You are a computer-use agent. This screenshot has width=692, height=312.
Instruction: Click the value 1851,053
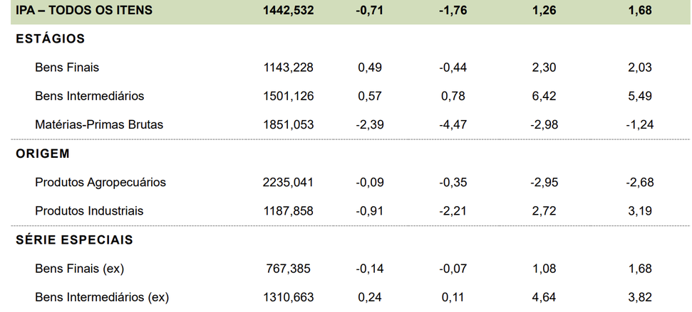point(289,125)
